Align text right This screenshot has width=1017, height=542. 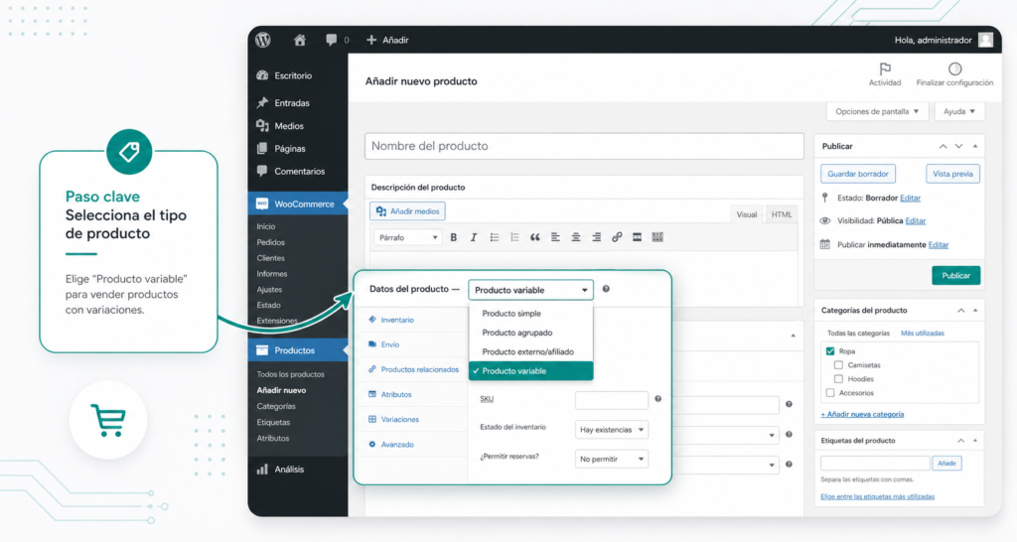tap(596, 237)
